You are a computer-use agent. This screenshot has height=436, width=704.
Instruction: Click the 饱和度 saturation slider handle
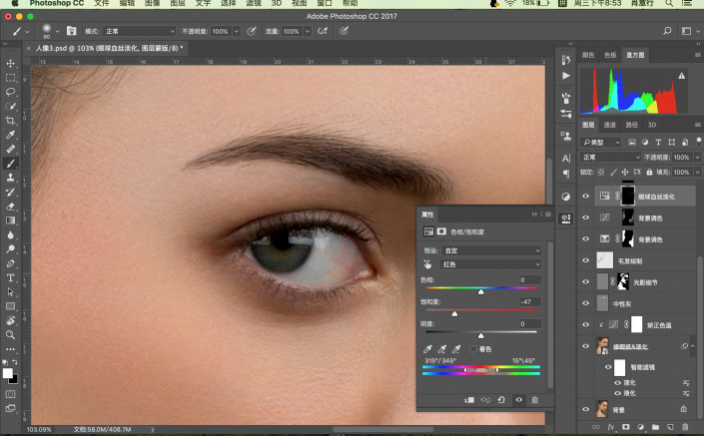click(455, 314)
